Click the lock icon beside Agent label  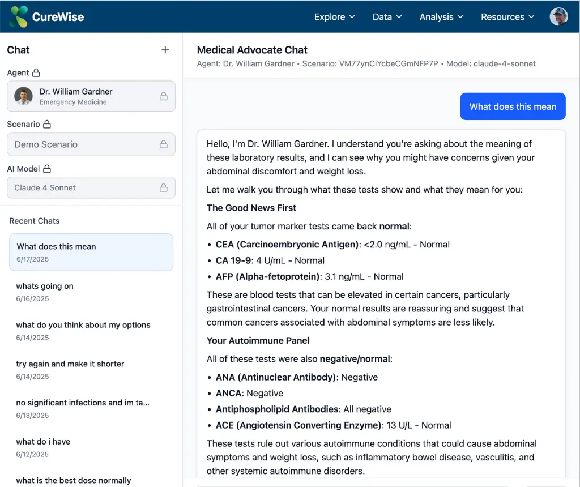point(36,73)
